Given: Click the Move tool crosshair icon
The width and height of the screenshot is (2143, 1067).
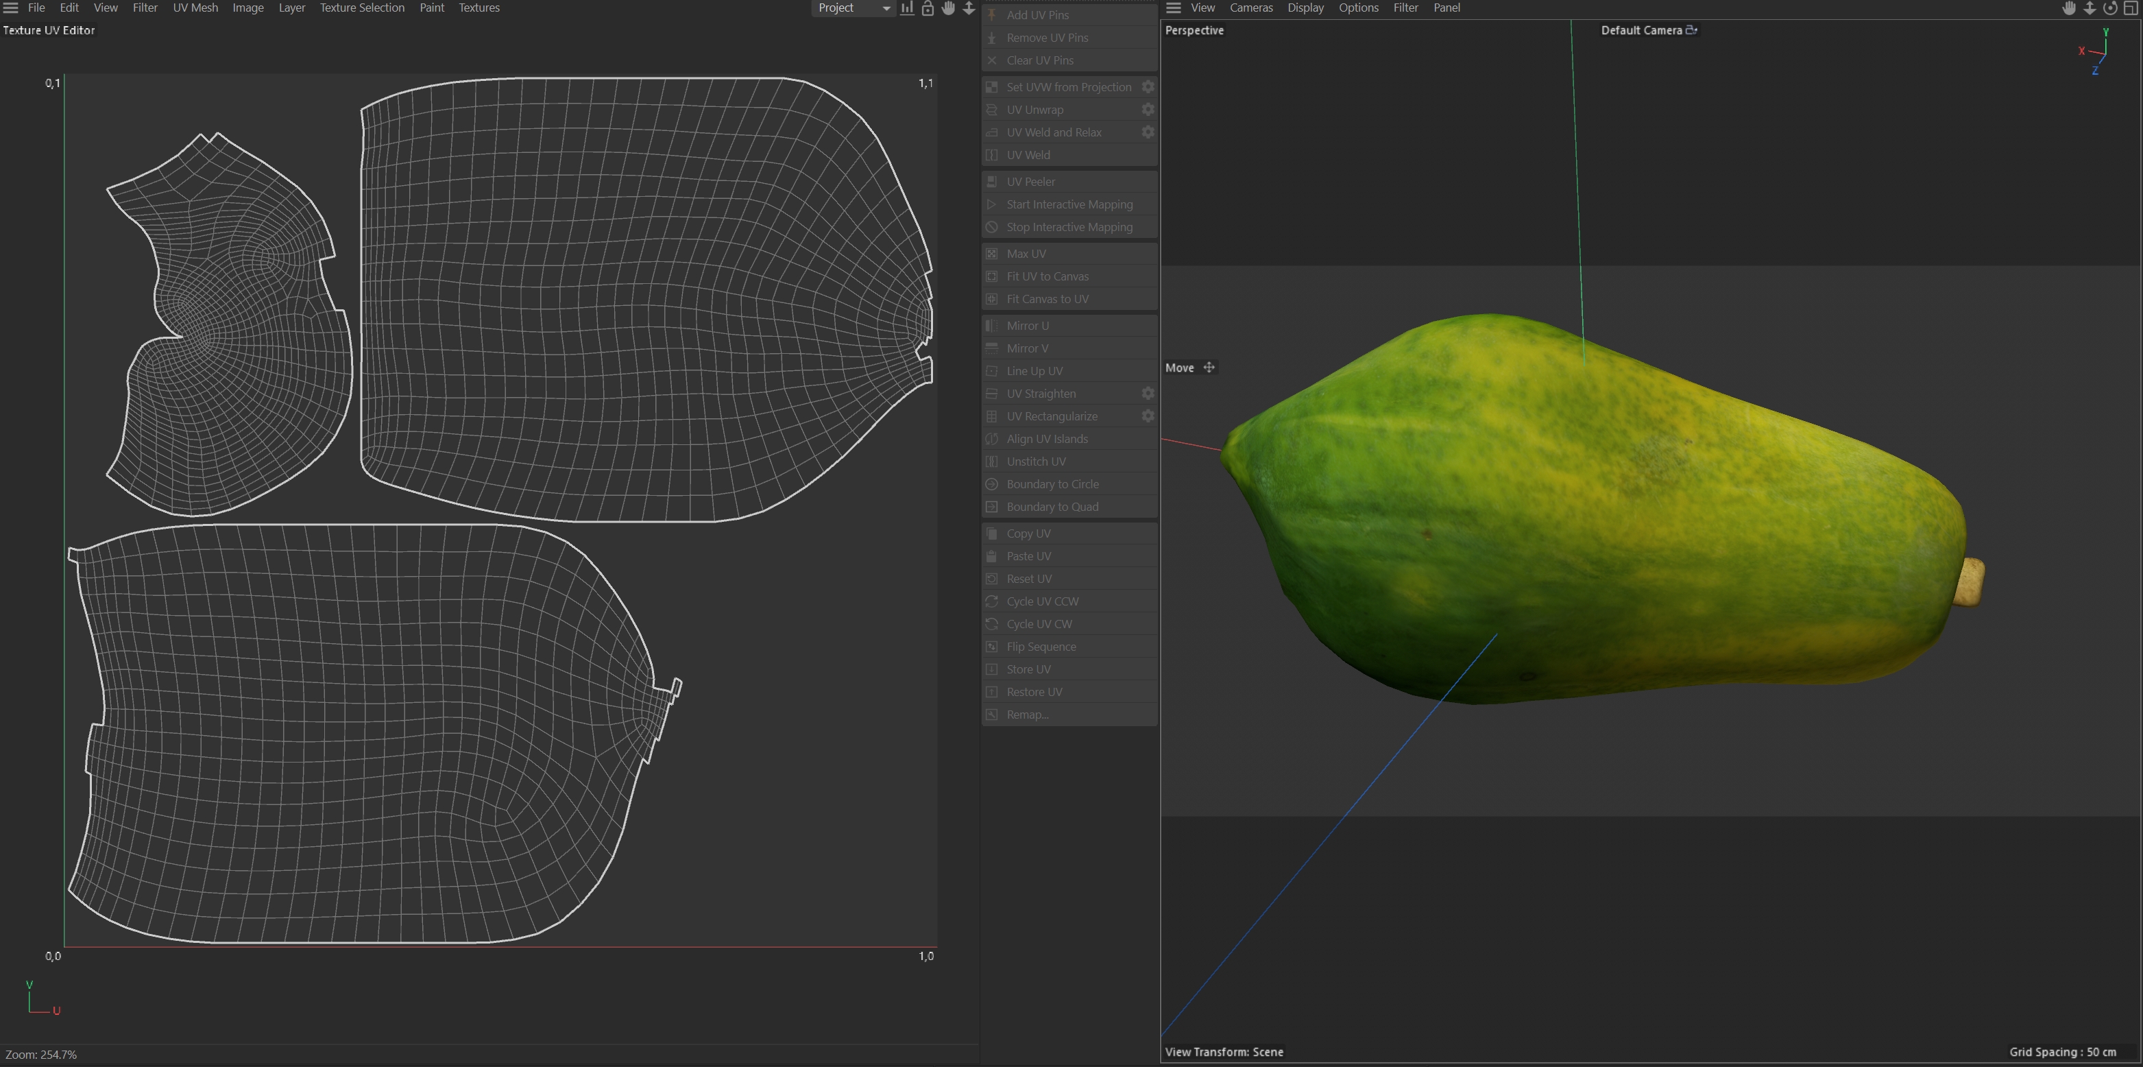Looking at the screenshot, I should [1209, 367].
